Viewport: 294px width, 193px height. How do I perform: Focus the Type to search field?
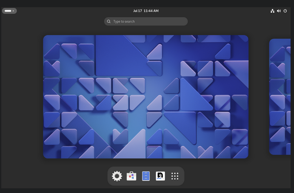(146, 21)
